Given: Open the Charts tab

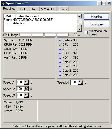Looking at the screenshot, I should pyautogui.click(x=63, y=9).
